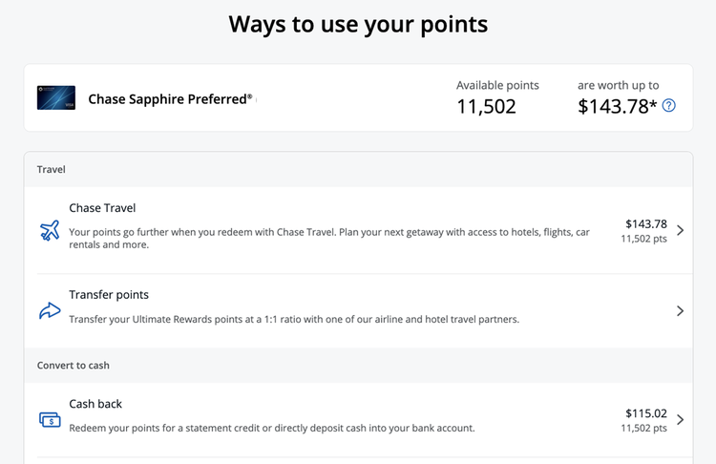
Task: Open the help question mark tooltip
Action: tap(669, 106)
